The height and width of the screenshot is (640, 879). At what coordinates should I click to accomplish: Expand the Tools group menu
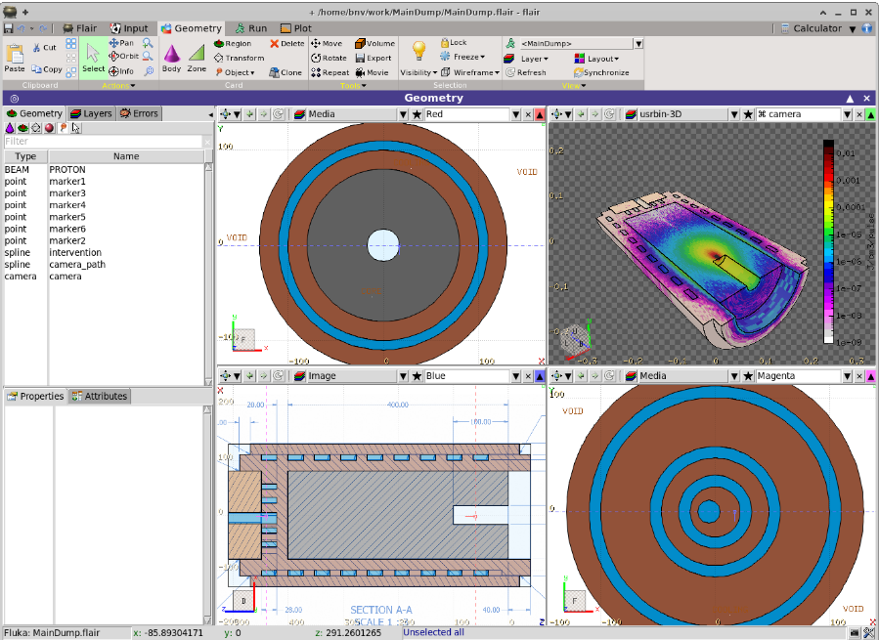point(353,86)
